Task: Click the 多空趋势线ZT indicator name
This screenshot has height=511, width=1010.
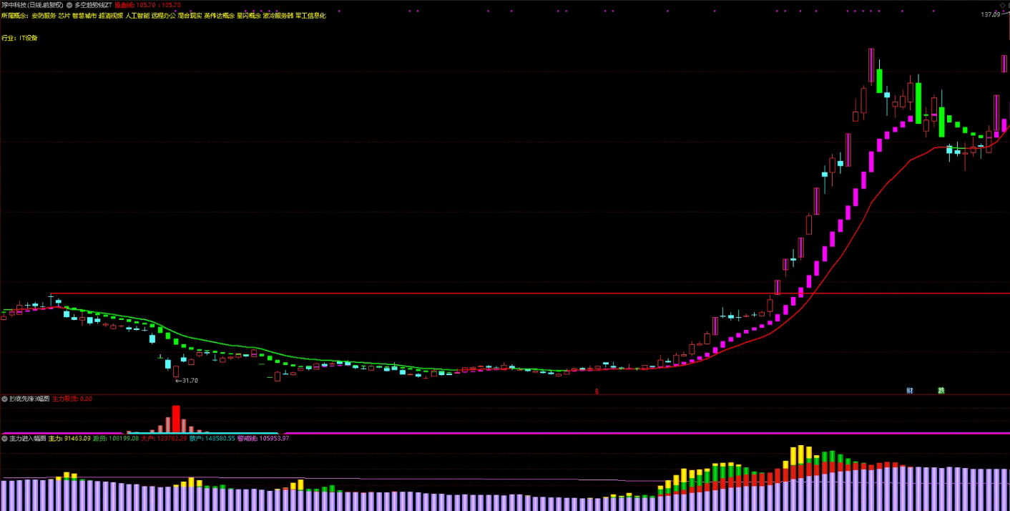Action: (x=93, y=5)
